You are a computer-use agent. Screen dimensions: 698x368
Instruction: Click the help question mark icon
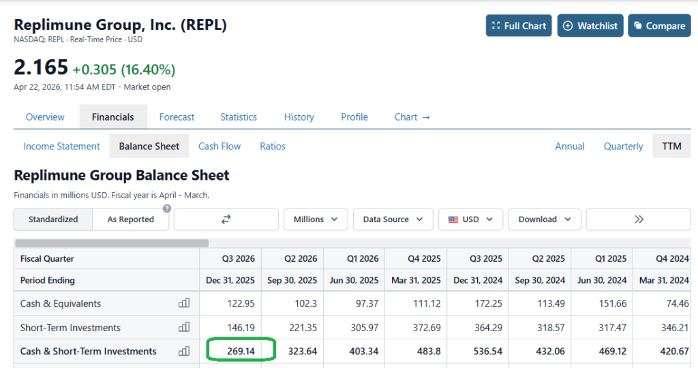(167, 209)
